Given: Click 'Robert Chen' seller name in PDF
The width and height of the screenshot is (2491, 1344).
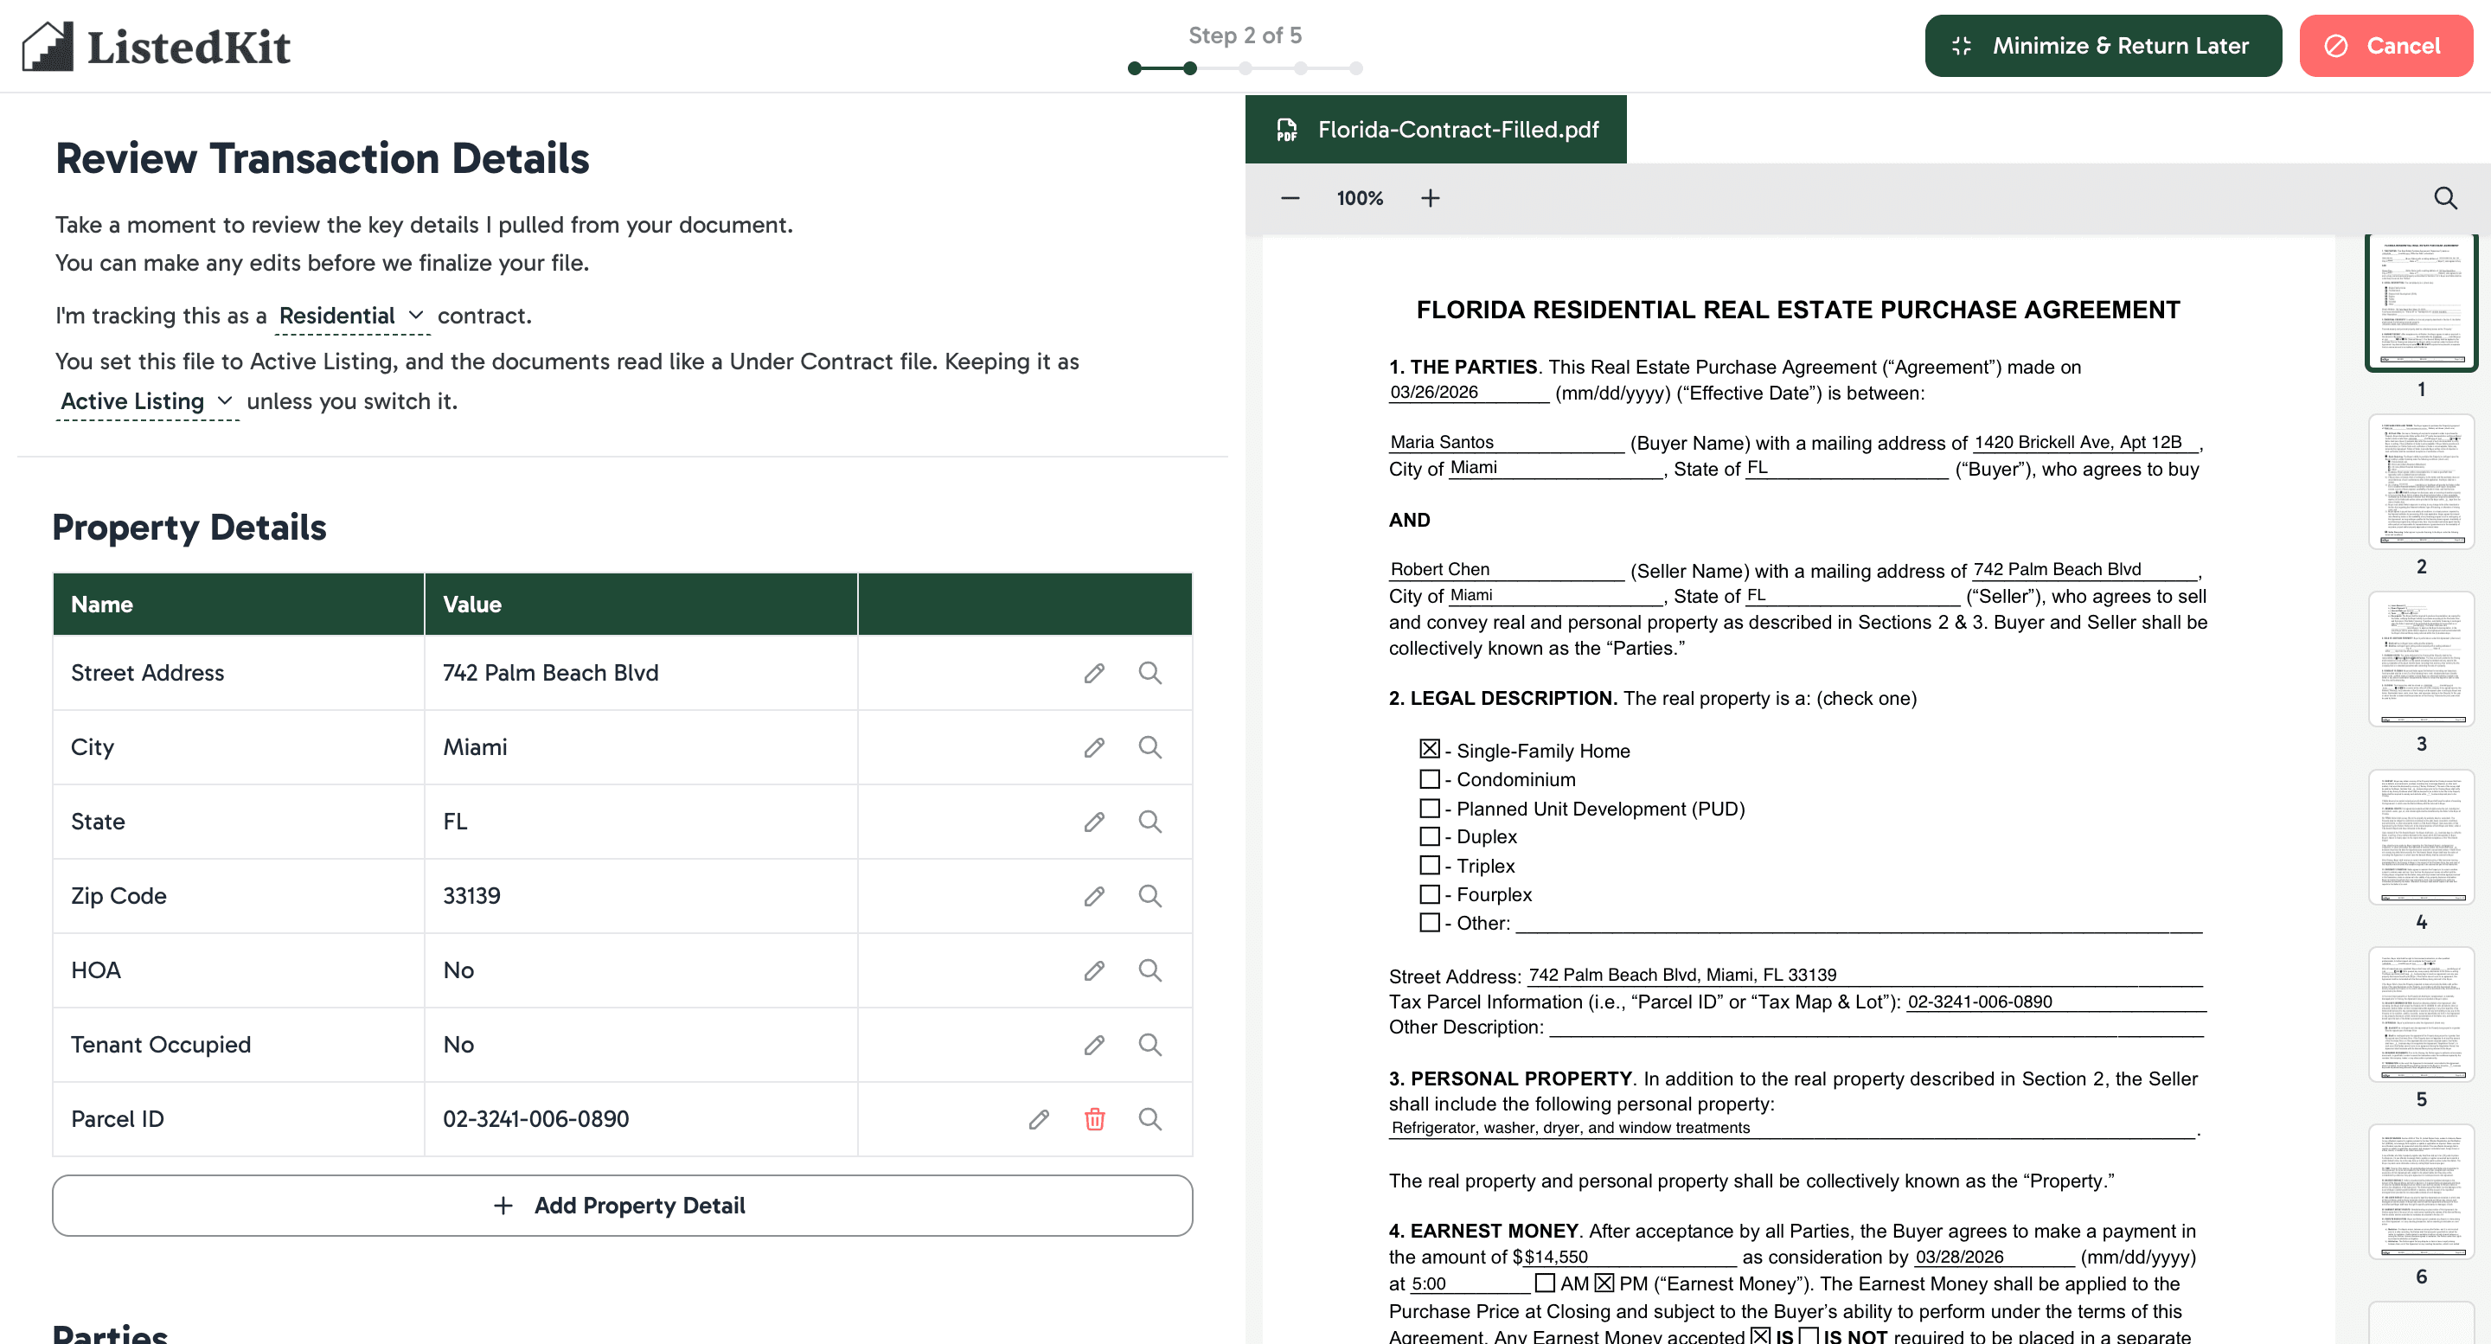Looking at the screenshot, I should (x=1439, y=569).
